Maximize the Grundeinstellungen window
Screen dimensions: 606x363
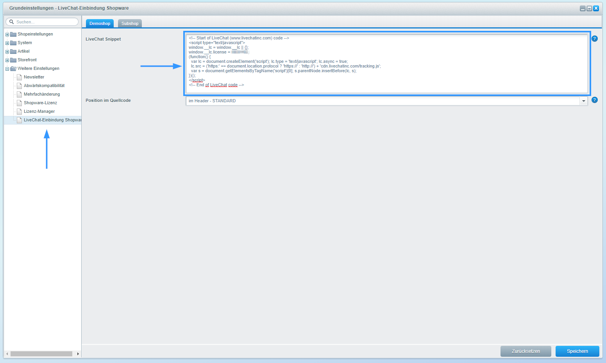(589, 8)
